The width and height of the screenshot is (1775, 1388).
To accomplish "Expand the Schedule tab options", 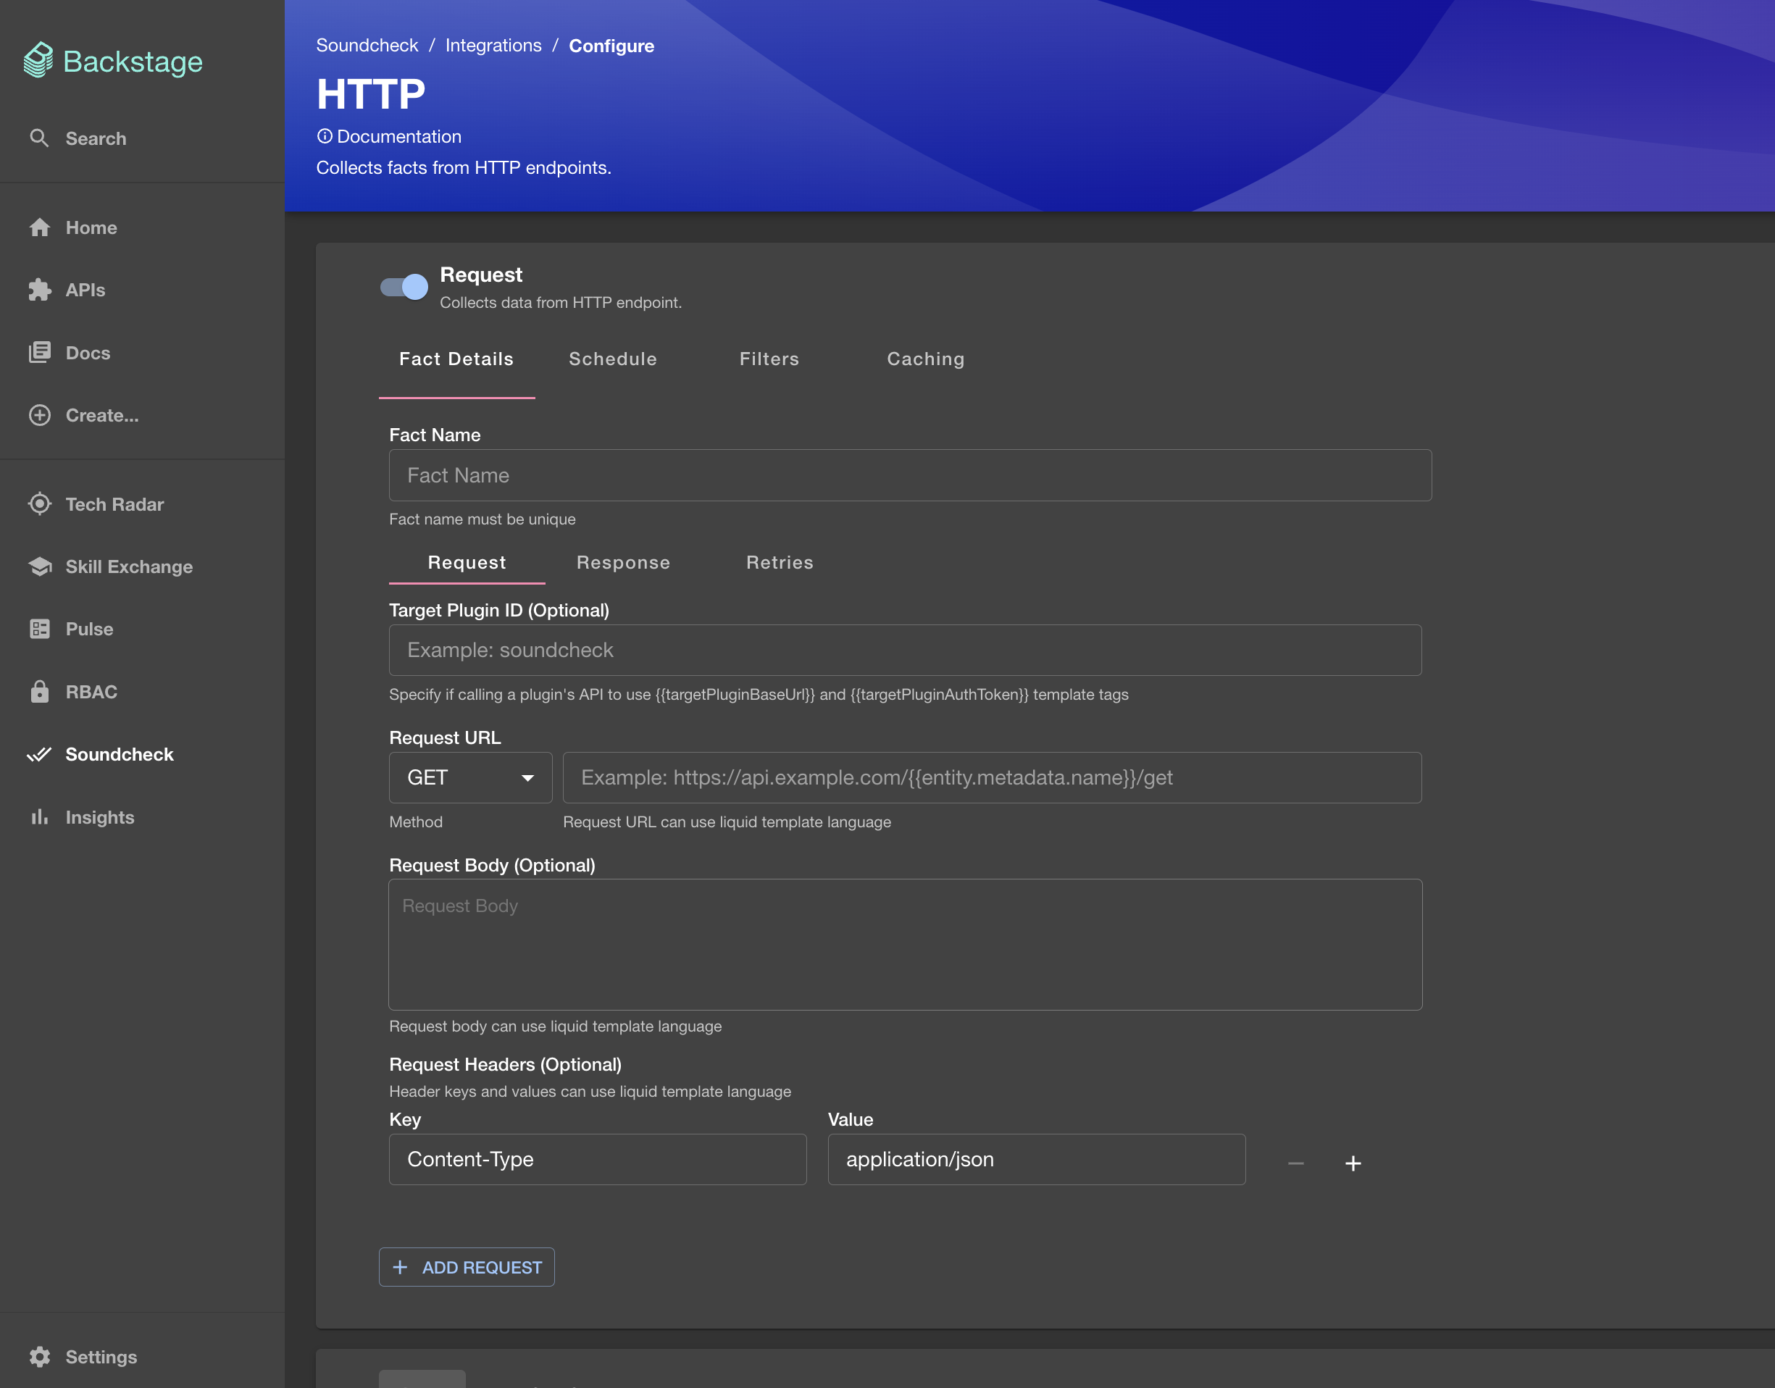I will [612, 357].
